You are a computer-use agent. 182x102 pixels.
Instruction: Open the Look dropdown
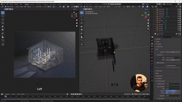click(173, 89)
